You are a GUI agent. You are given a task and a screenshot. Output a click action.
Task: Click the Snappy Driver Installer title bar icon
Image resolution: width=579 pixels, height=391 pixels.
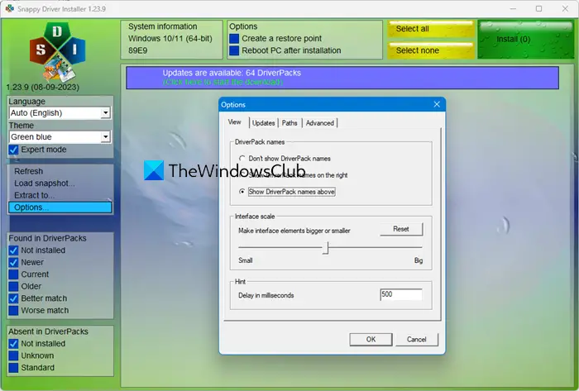(10, 8)
